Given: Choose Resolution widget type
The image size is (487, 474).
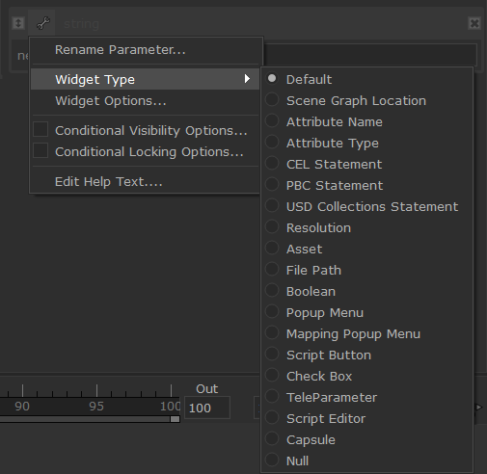Looking at the screenshot, I should point(367,227).
